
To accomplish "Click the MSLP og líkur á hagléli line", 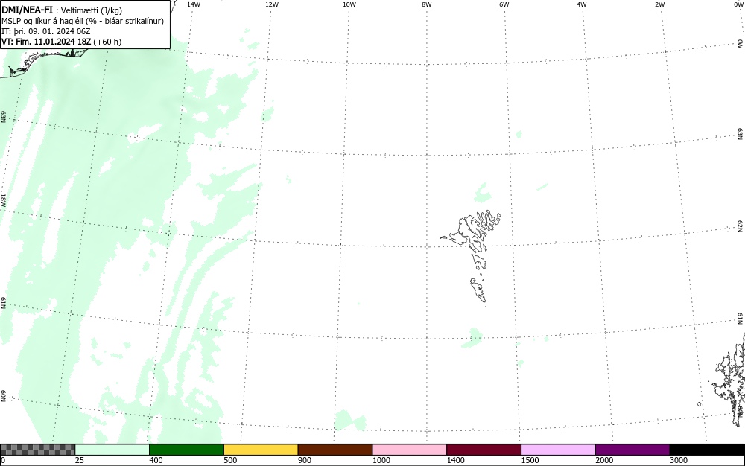I will point(83,21).
